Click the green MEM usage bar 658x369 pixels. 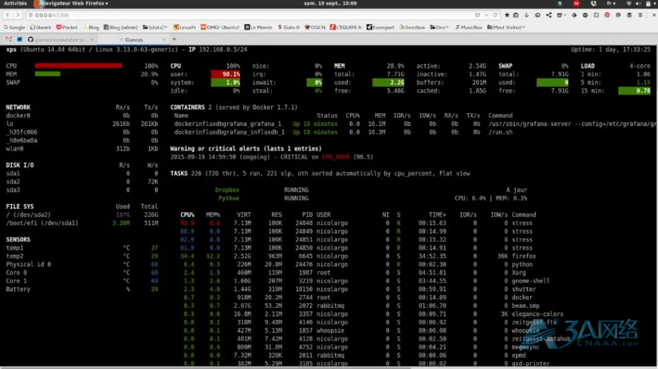[48, 74]
